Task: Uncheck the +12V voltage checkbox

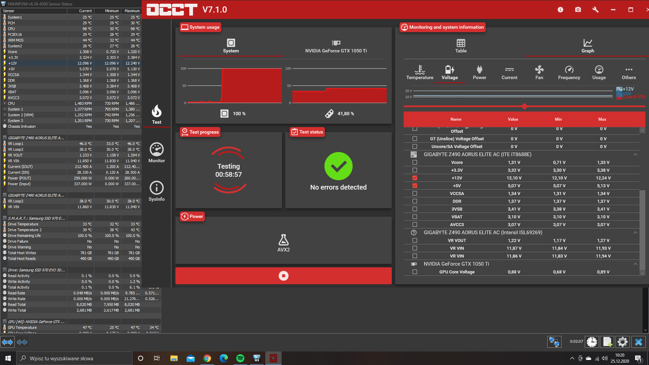Action: 415,178
